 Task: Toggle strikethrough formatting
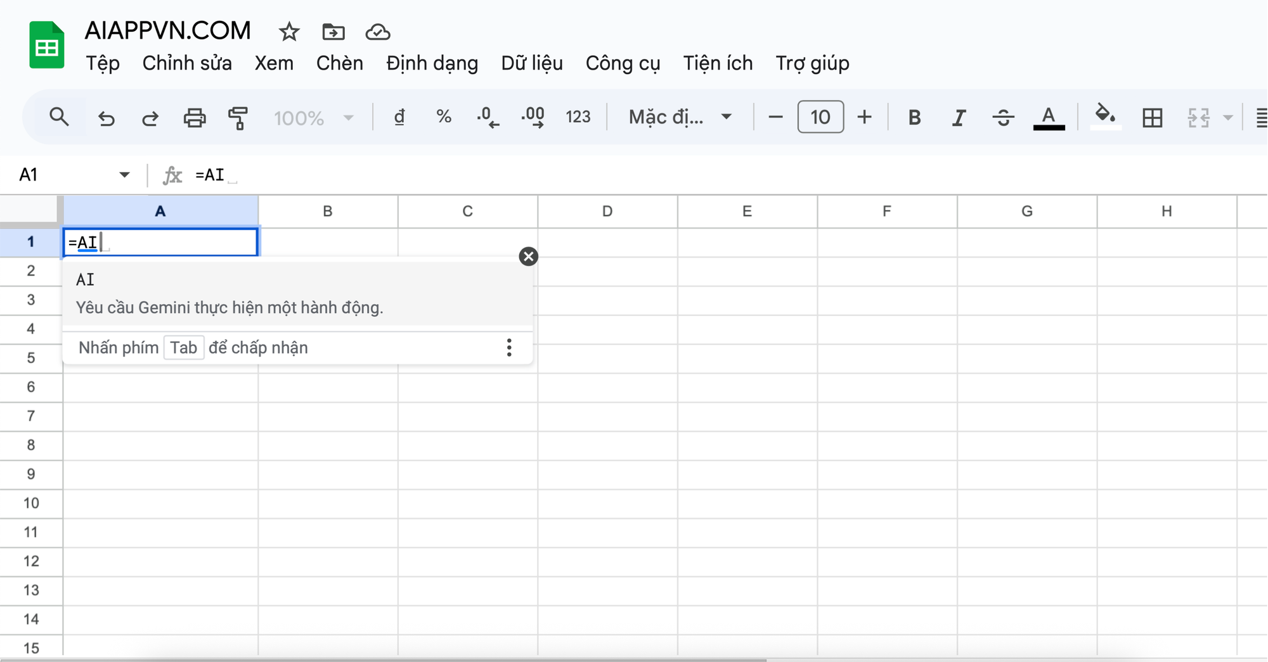click(1003, 118)
